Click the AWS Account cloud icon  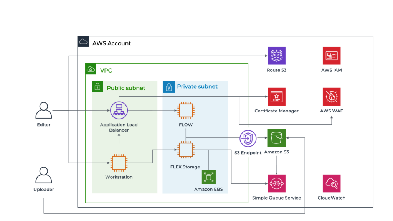click(x=83, y=41)
